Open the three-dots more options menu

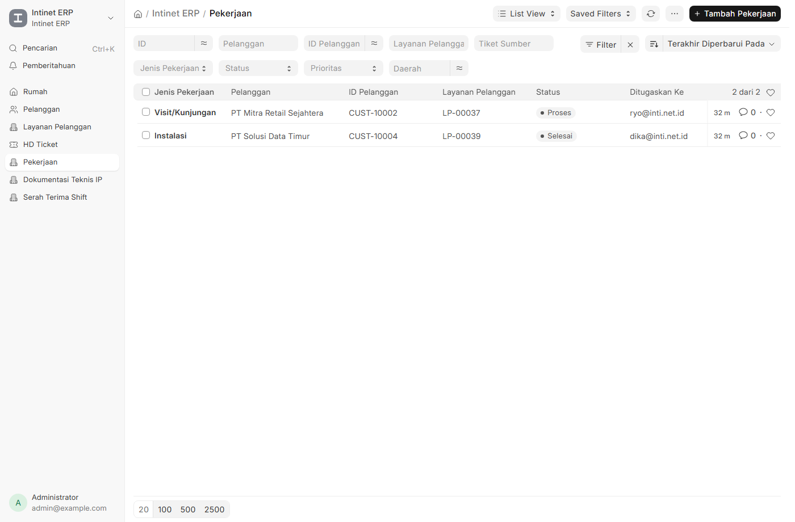pos(675,14)
